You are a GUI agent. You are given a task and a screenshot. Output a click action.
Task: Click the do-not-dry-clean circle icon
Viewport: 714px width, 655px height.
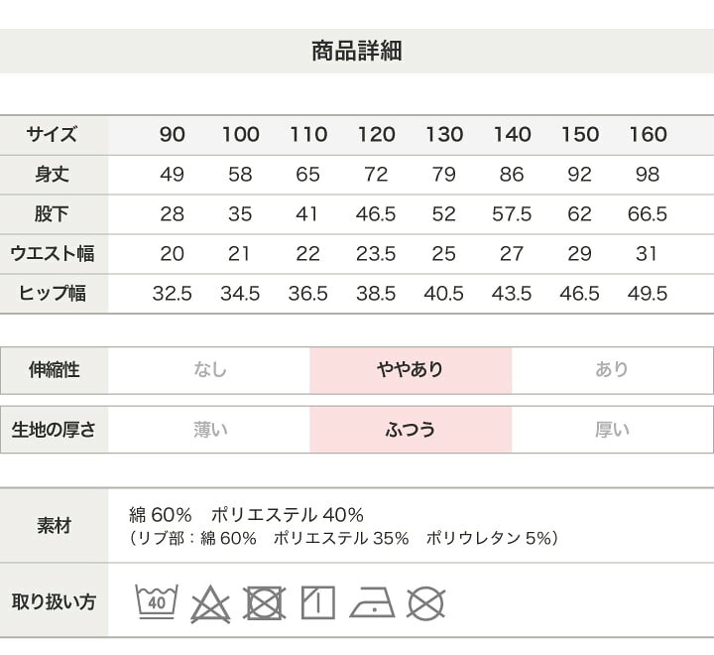point(426,602)
